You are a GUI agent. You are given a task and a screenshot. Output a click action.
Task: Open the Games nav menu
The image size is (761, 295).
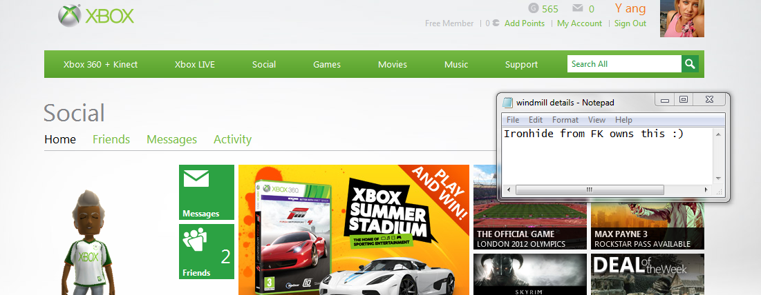tap(327, 64)
